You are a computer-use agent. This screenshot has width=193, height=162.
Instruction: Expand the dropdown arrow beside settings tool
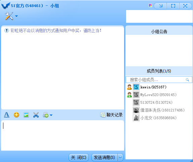pyautogui.click(x=16, y=16)
